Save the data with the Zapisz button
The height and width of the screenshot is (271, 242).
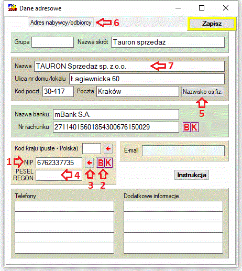point(212,24)
